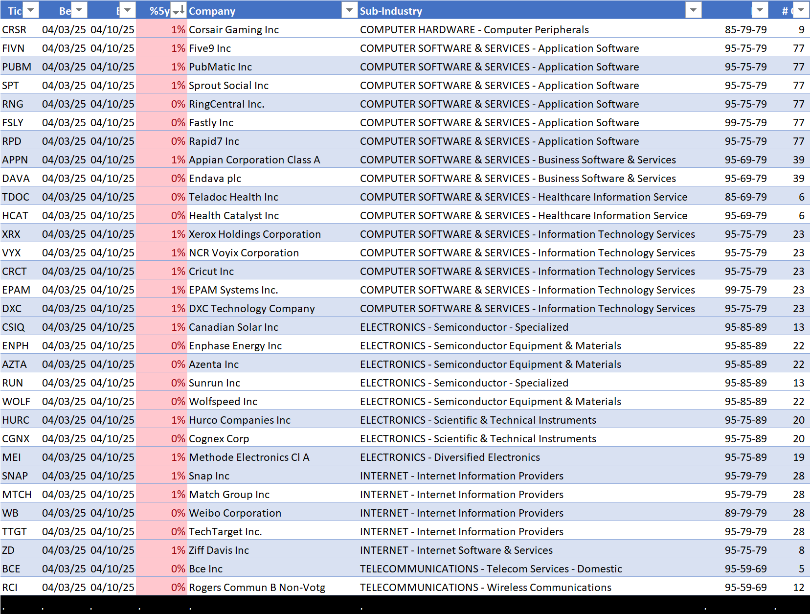810x614 pixels.
Task: Open the filter dropdown left of the # column
Action: [x=760, y=10]
